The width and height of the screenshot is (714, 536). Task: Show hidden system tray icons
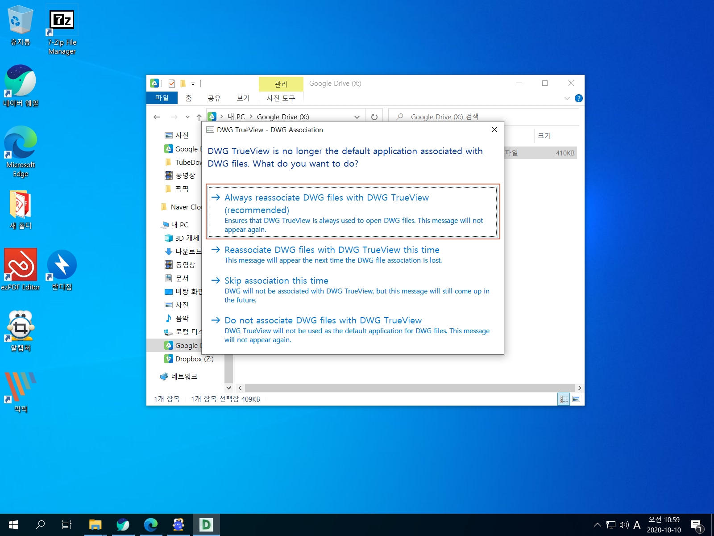point(597,525)
